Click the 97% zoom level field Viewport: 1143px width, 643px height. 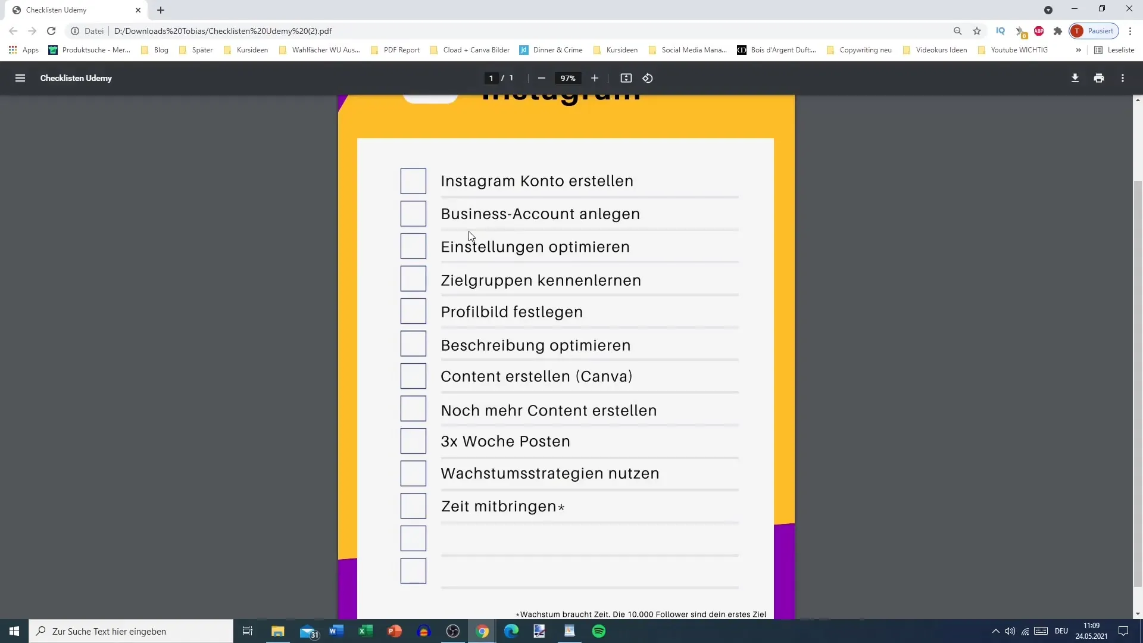click(x=568, y=78)
